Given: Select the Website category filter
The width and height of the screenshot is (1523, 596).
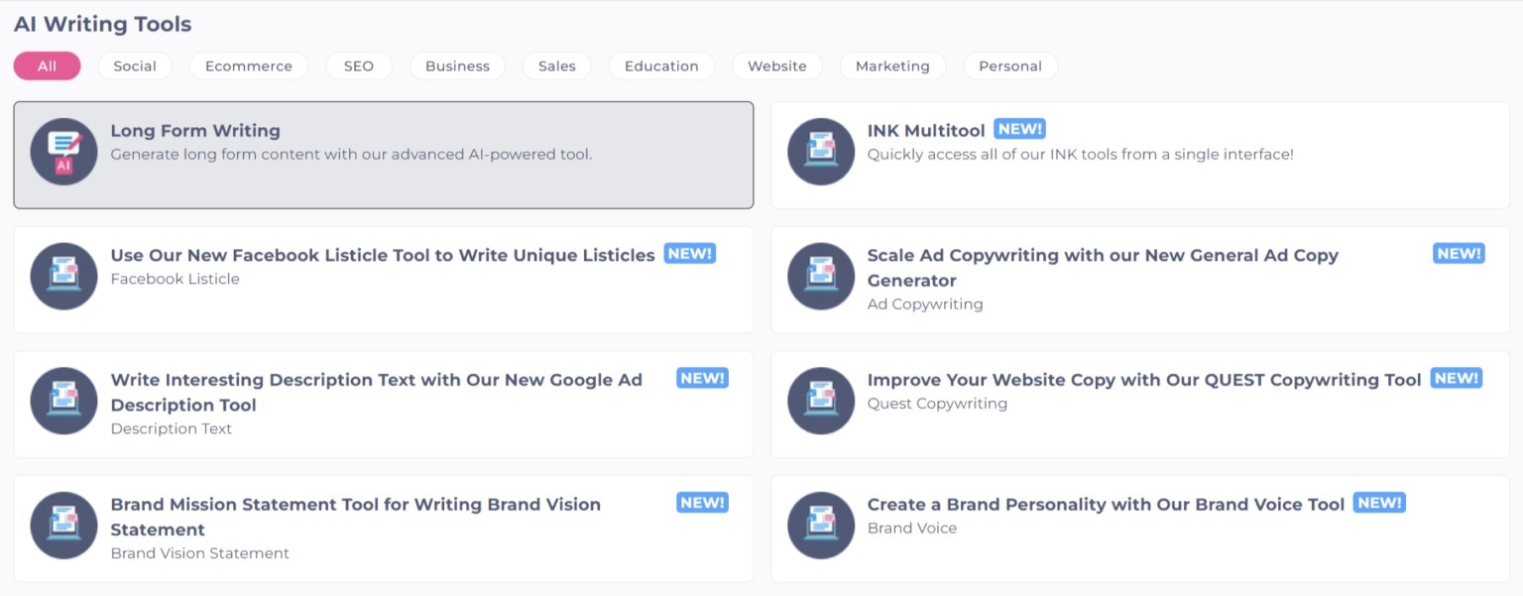Looking at the screenshot, I should click(x=777, y=66).
